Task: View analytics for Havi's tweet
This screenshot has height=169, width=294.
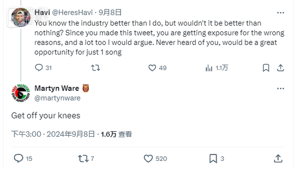Action: coord(209,68)
